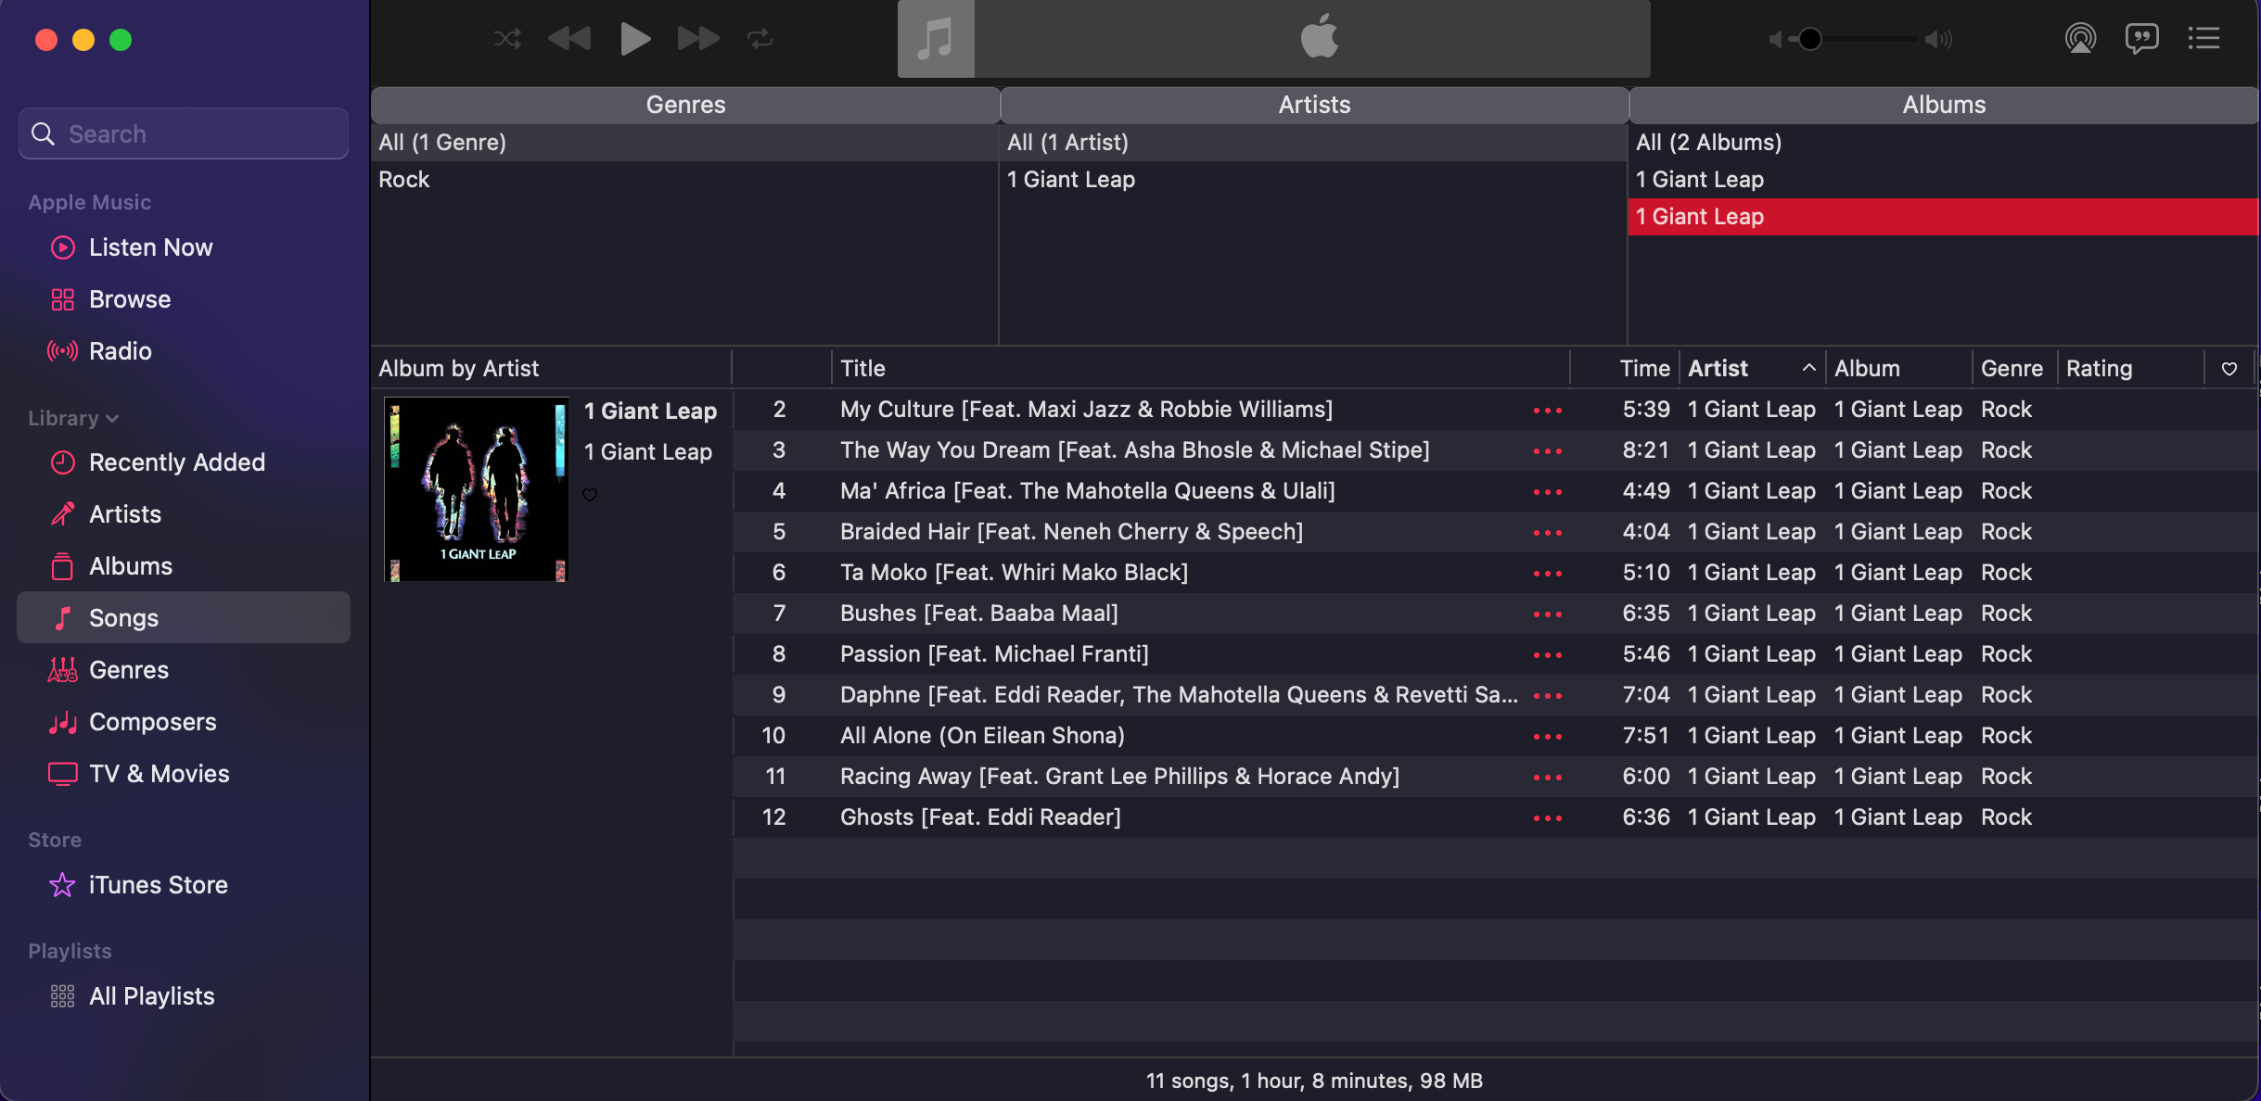Skip to next track with fast-forward icon
The width and height of the screenshot is (2261, 1101).
[x=697, y=38]
